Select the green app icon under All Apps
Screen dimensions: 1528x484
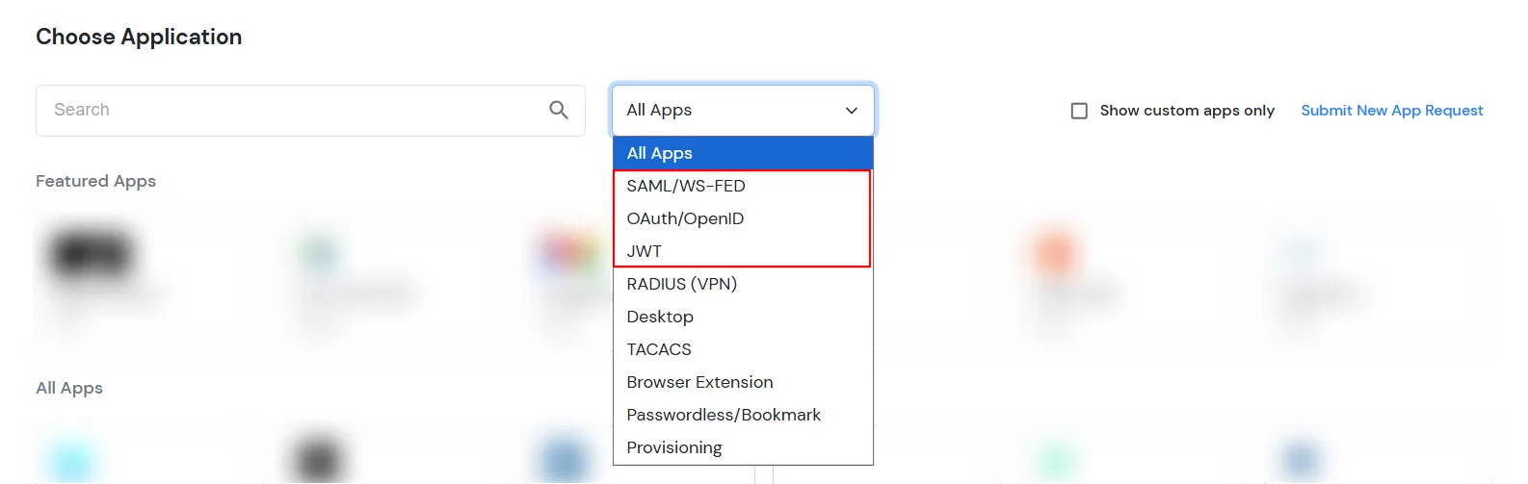[1055, 460]
